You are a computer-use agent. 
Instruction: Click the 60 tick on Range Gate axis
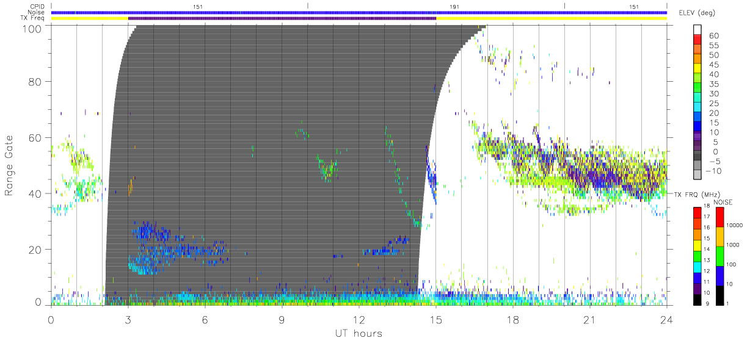coord(34,137)
